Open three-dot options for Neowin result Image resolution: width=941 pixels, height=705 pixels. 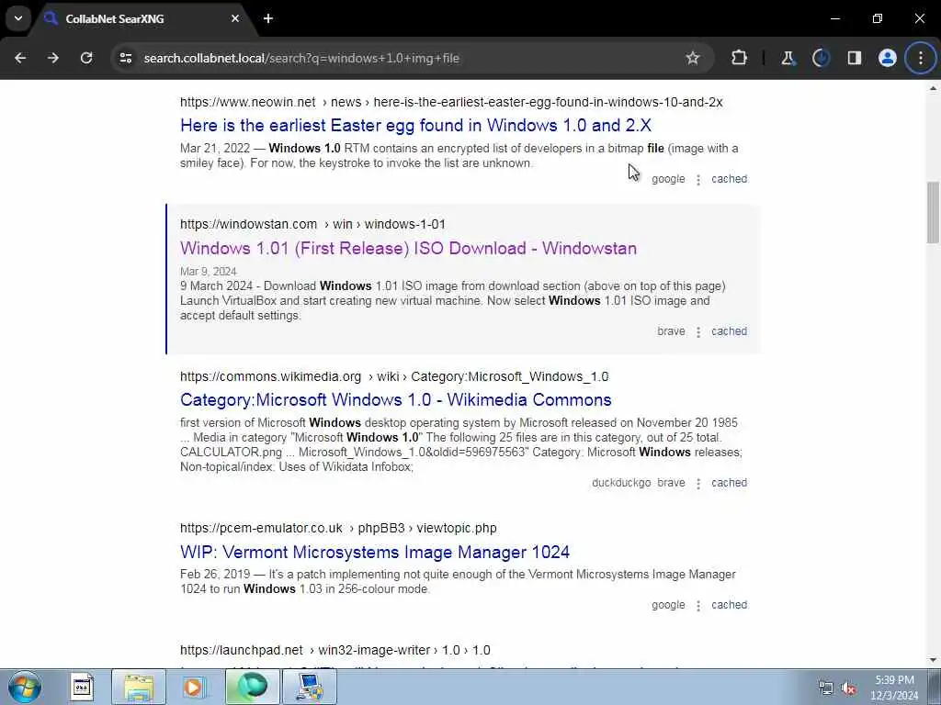(x=698, y=179)
